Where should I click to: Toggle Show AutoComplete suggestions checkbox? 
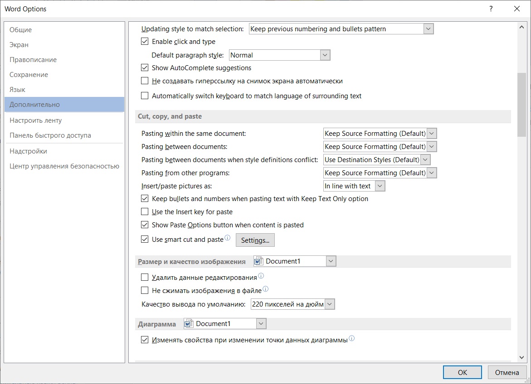pyautogui.click(x=145, y=67)
